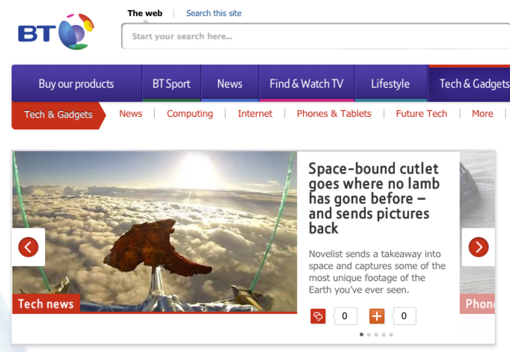Select The web search tab
The image size is (510, 352).
[x=145, y=13]
